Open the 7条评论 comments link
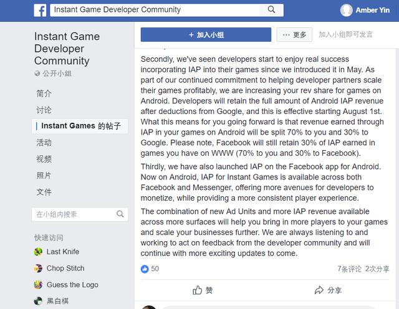The width and height of the screenshot is (399, 309). pyautogui.click(x=349, y=269)
